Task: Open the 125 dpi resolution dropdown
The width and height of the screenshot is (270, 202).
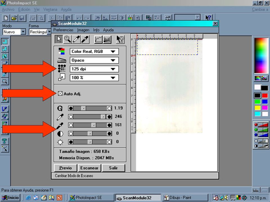Action: (x=94, y=69)
